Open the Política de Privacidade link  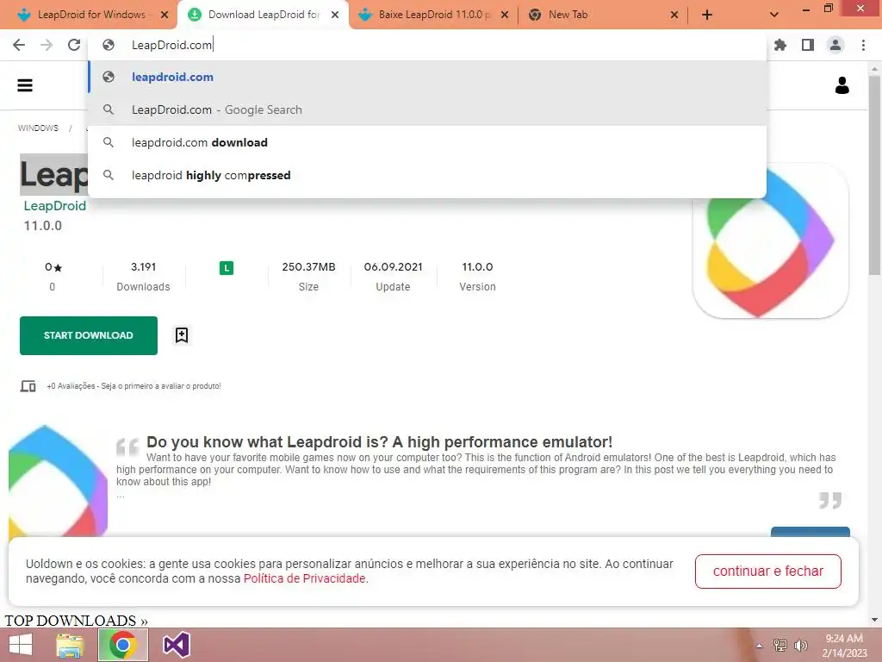304,578
